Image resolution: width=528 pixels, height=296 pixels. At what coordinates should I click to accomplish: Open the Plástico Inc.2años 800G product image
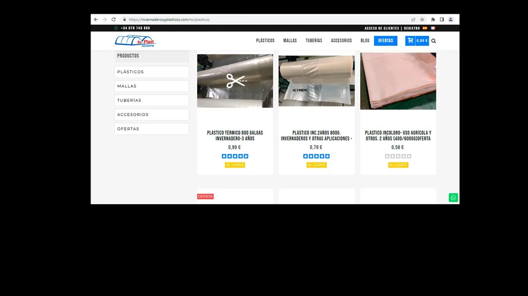[x=317, y=81]
